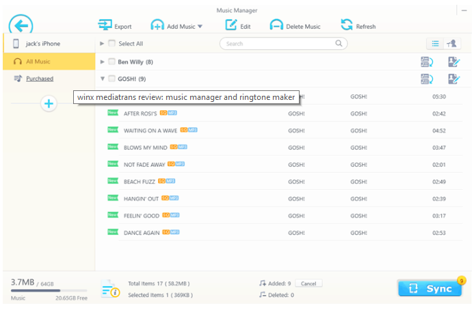Screen dimensions: 476x312
Task: Check the Select All checkbox
Action: coord(111,43)
